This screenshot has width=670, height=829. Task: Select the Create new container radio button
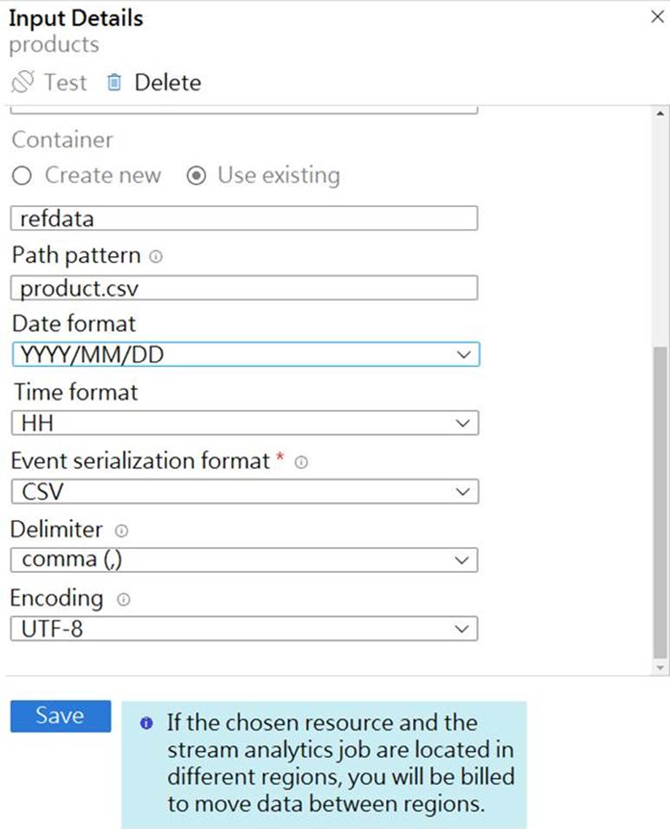click(23, 176)
